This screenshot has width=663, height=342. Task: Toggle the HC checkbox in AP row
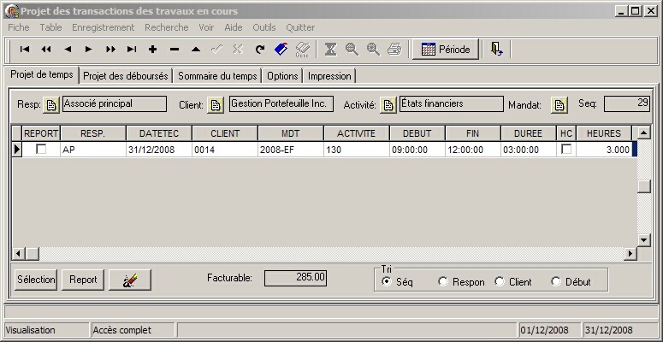tap(565, 150)
